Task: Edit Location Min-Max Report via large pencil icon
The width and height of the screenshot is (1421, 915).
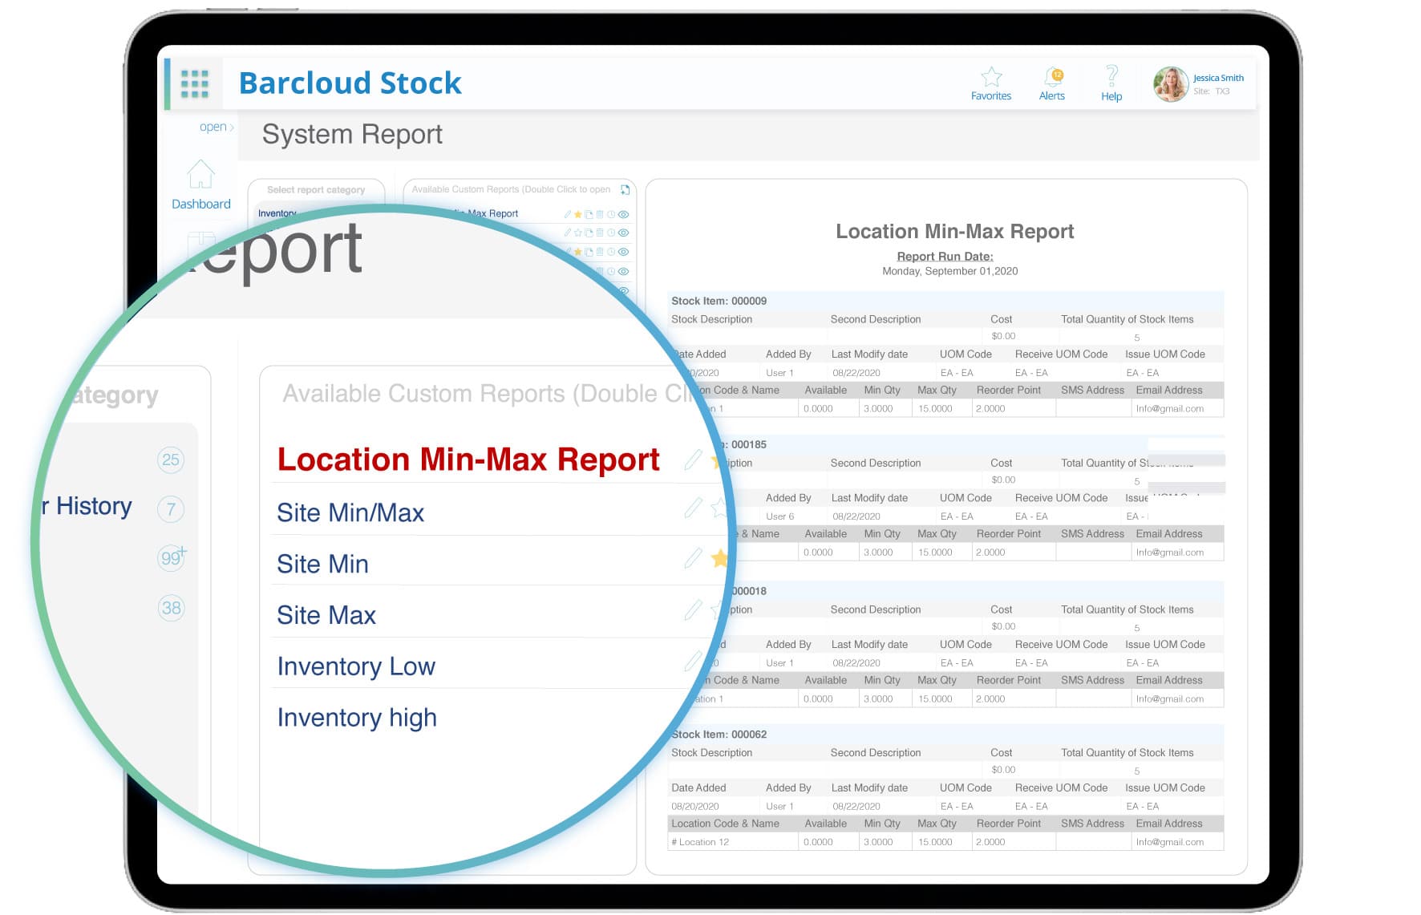Action: [694, 460]
